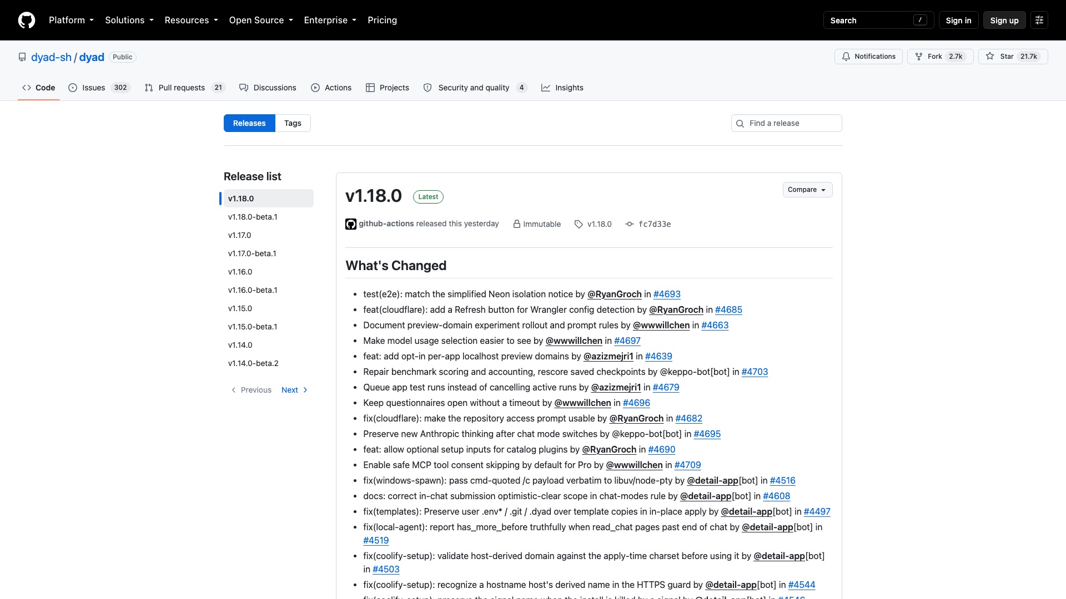Open Security and quality tab

(475, 88)
